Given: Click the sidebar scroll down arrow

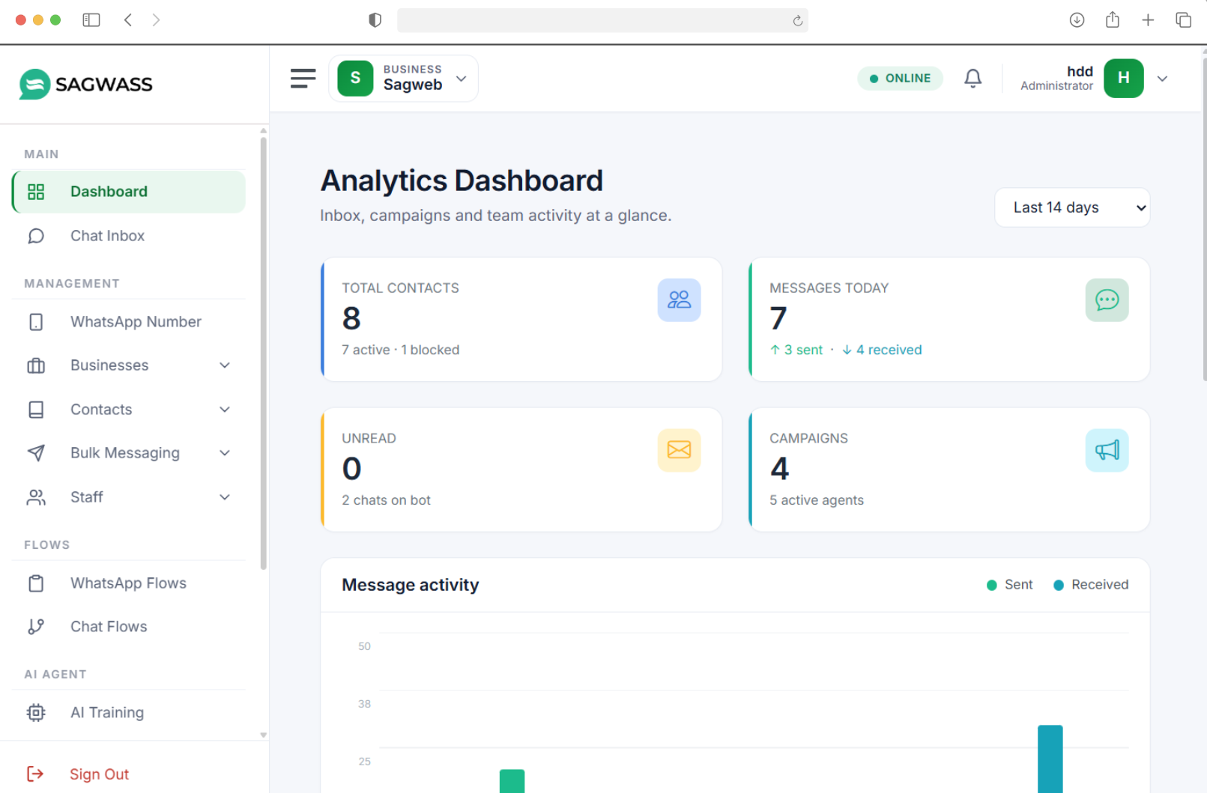Looking at the screenshot, I should click(x=263, y=735).
